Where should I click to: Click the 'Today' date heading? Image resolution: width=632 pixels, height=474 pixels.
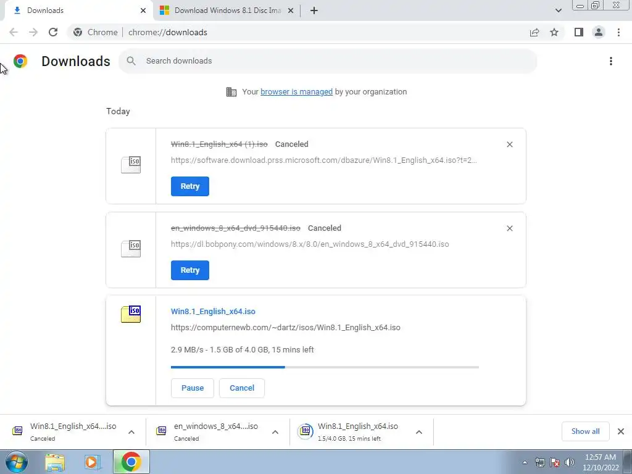(118, 111)
